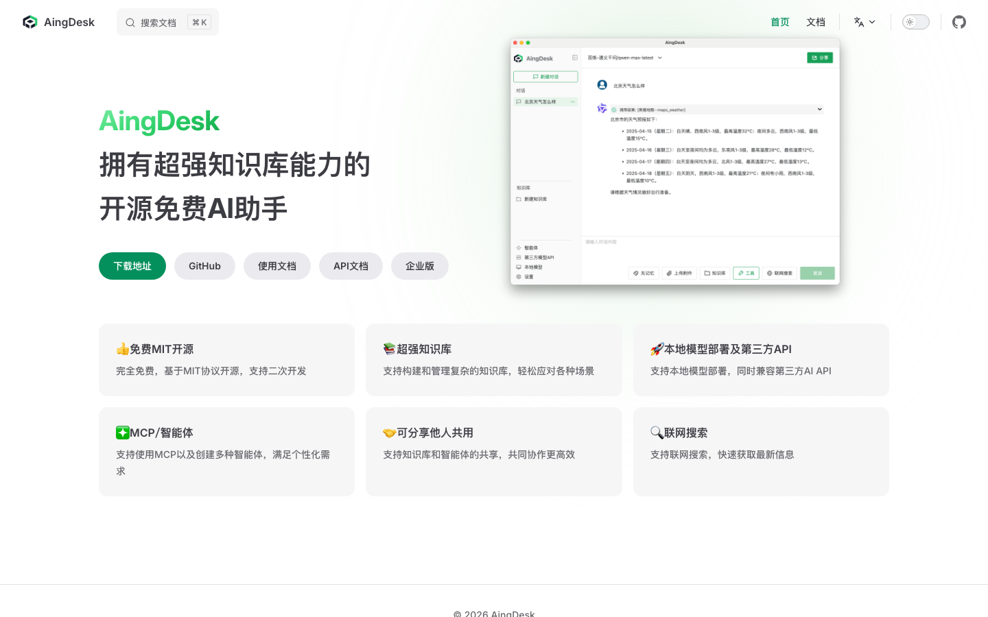
Task: Open the GitHub repository icon in header
Action: (959, 22)
